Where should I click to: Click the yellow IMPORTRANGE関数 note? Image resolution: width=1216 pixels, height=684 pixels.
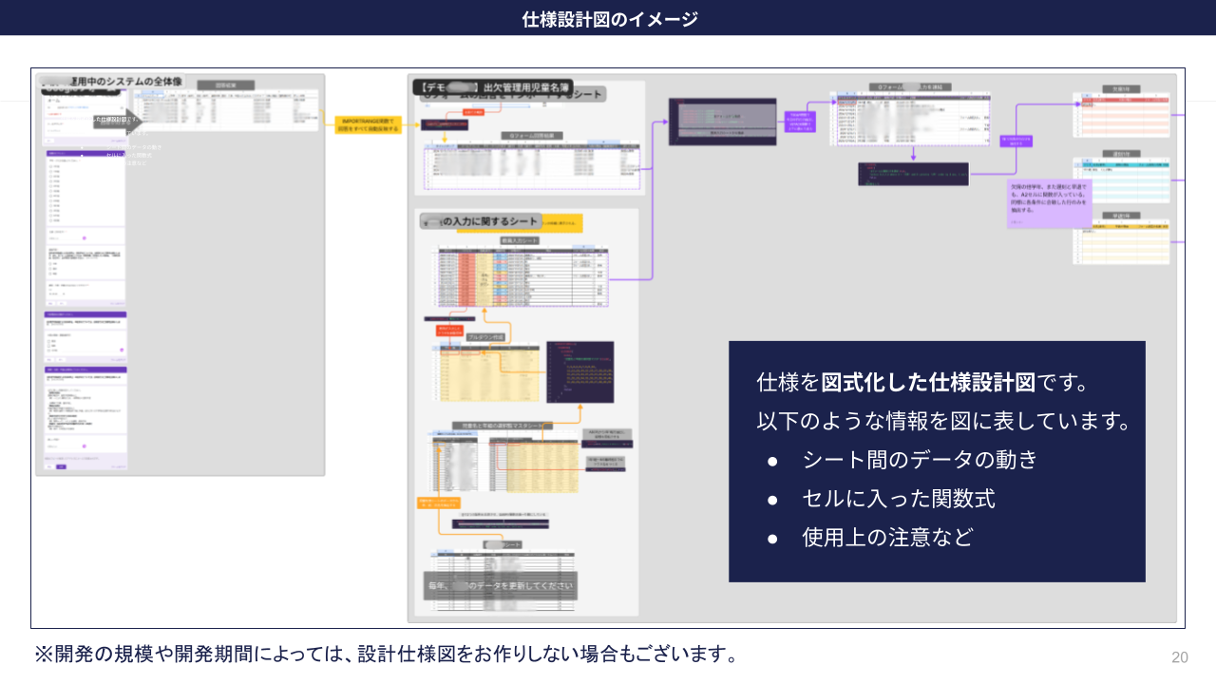click(369, 125)
